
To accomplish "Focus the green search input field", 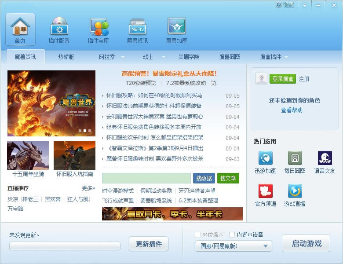I will pos(146,178).
